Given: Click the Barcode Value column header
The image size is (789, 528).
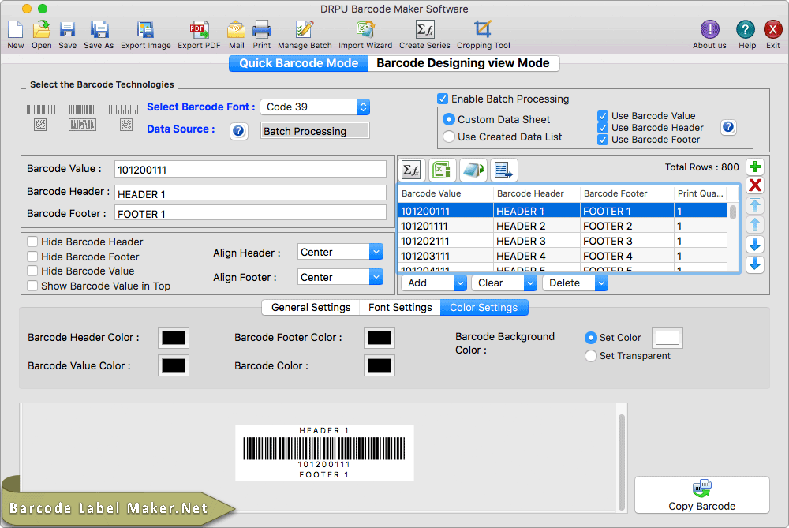Looking at the screenshot, I should click(x=445, y=193).
